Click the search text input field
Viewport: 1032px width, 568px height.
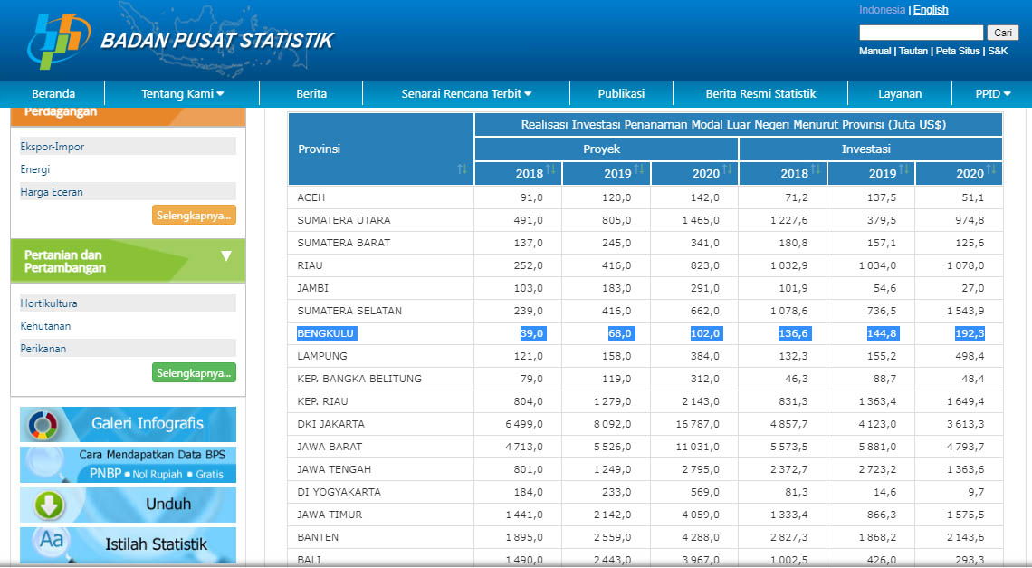pyautogui.click(x=921, y=33)
